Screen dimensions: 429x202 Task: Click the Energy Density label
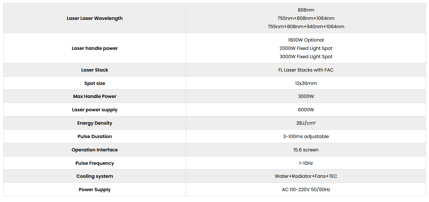(x=94, y=123)
